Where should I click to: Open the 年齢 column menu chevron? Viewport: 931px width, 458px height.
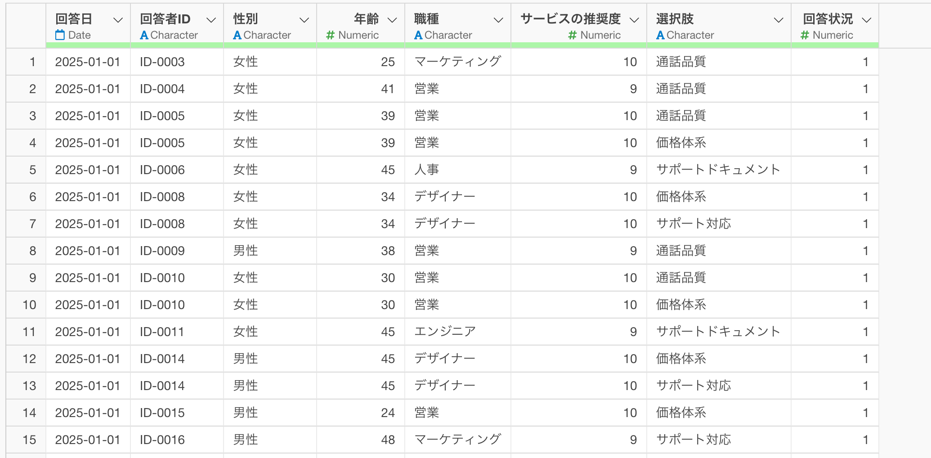coord(392,20)
